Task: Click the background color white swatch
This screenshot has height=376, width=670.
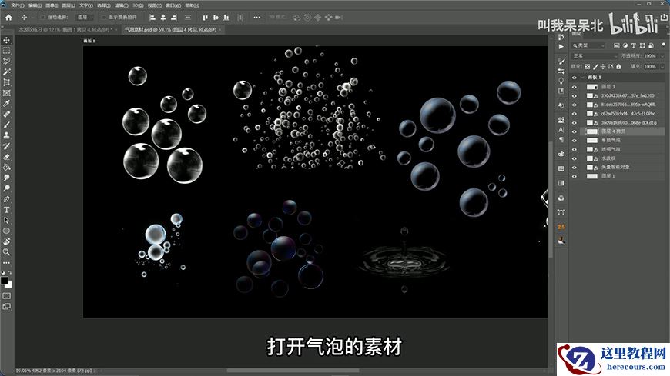Action: click(9, 285)
